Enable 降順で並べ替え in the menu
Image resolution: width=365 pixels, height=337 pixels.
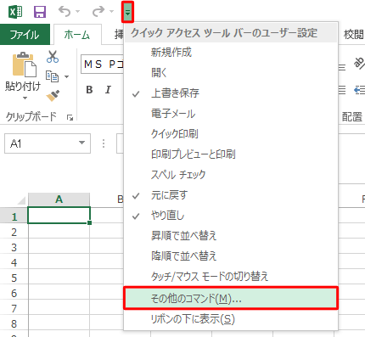click(231, 256)
